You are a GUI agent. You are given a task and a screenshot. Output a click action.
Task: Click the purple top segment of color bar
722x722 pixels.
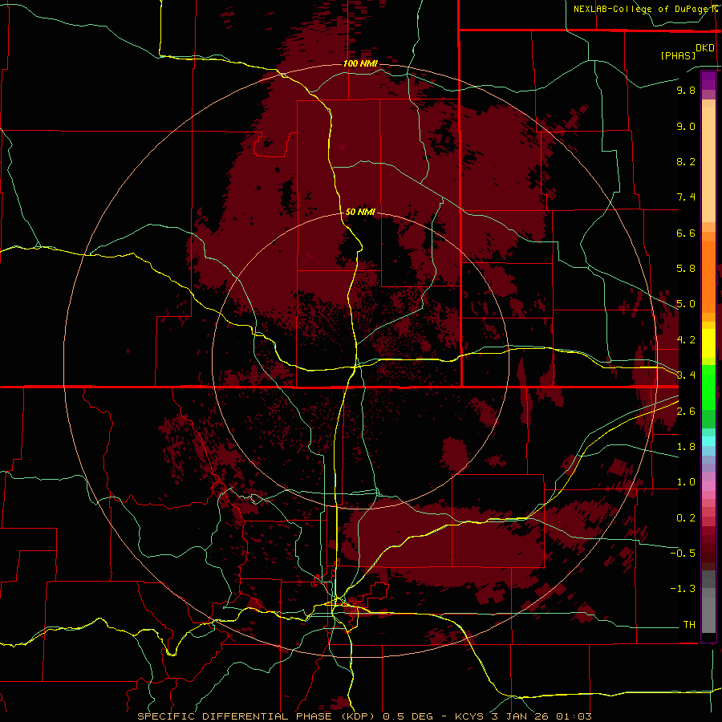(708, 80)
